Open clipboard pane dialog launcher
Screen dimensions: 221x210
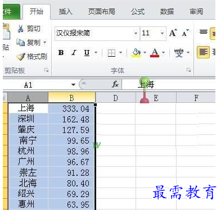point(46,70)
